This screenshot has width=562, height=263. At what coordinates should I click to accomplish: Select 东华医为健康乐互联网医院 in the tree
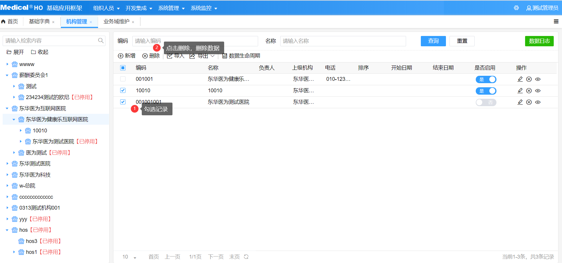coord(57,119)
